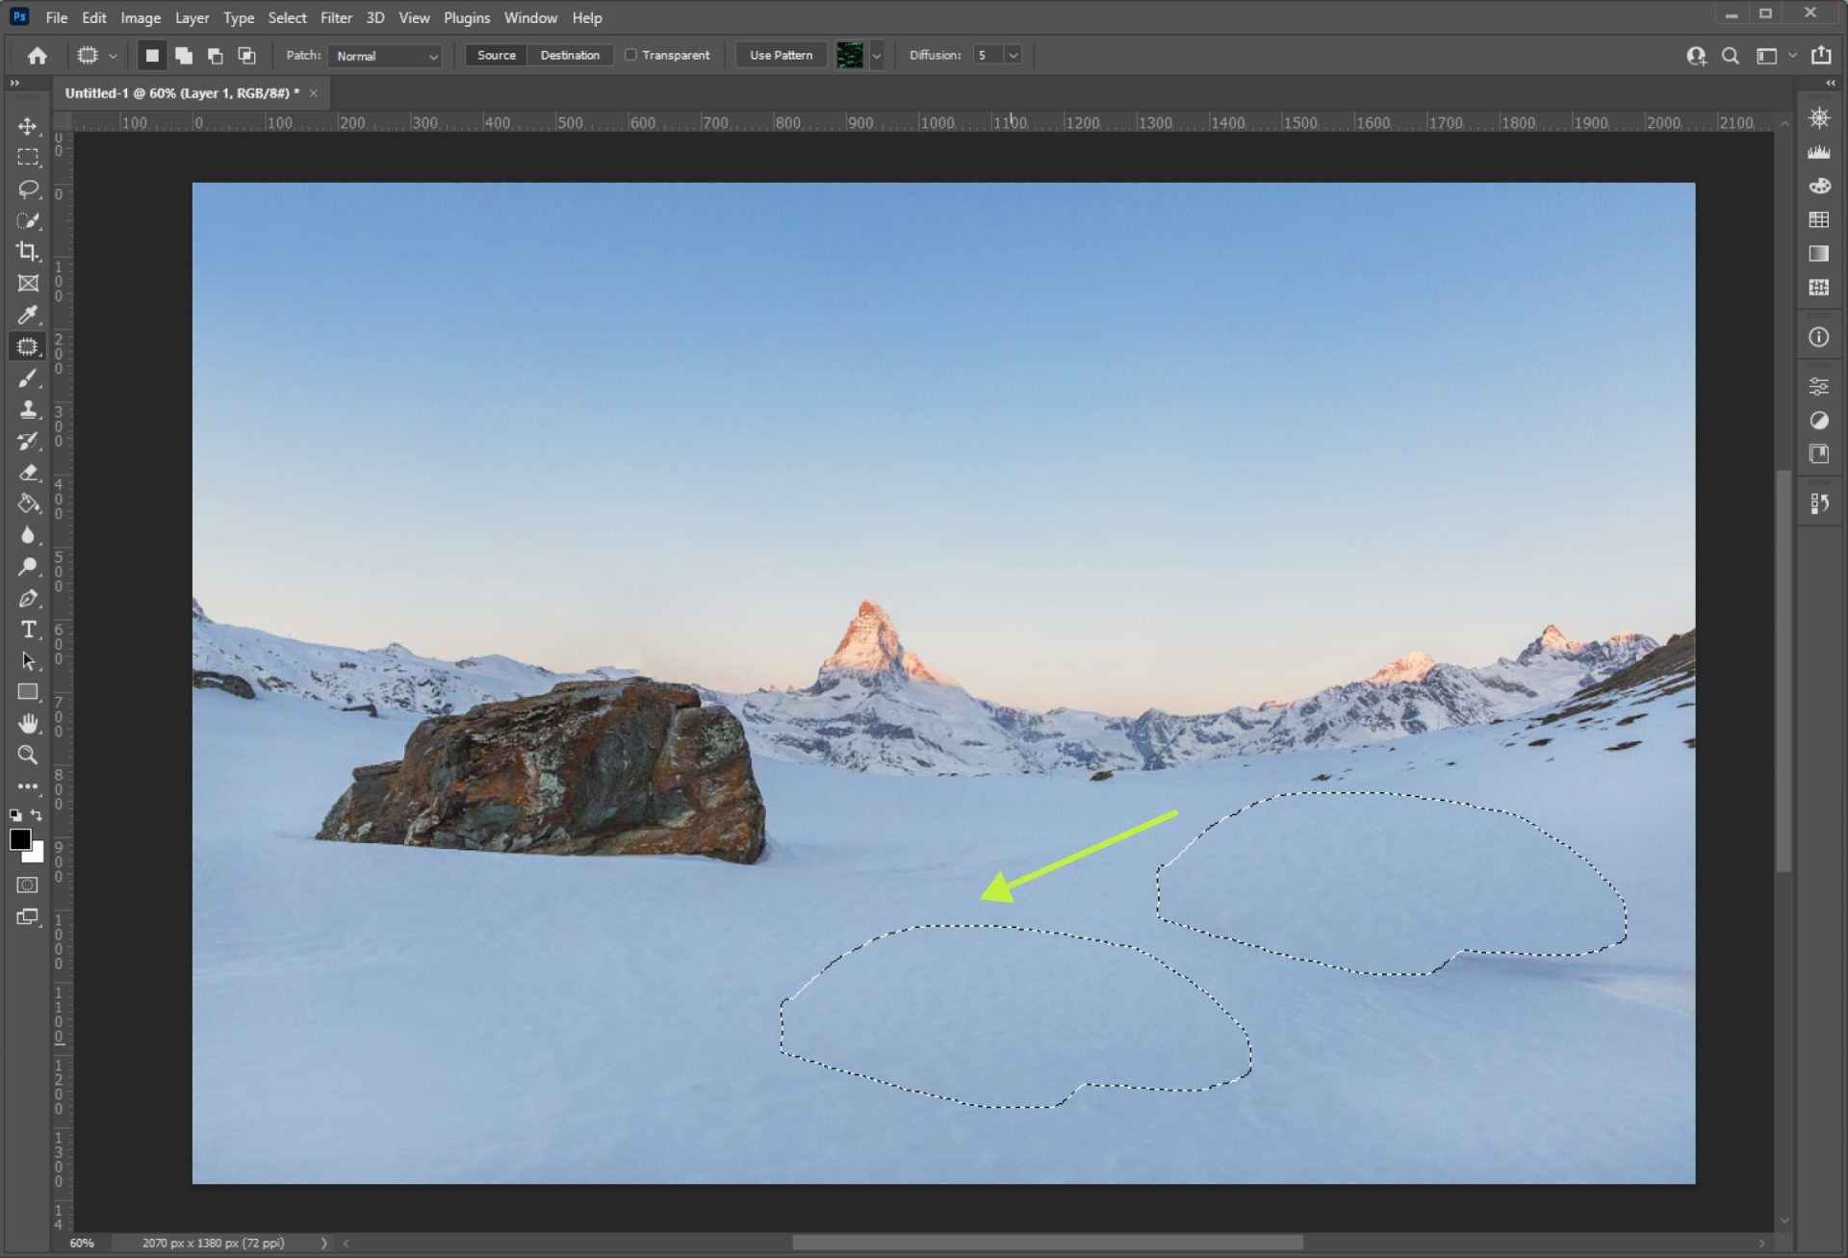This screenshot has height=1258, width=1848.
Task: Select the Eyedropper tool
Action: (28, 315)
